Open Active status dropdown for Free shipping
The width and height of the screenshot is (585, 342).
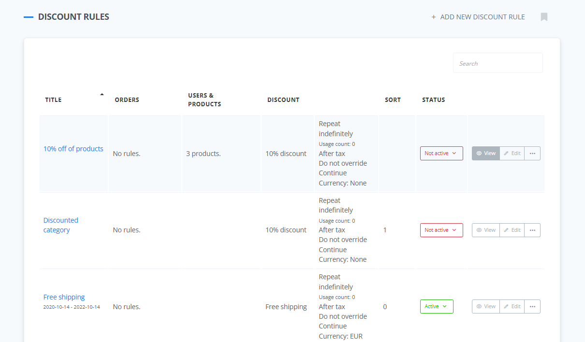coord(437,306)
